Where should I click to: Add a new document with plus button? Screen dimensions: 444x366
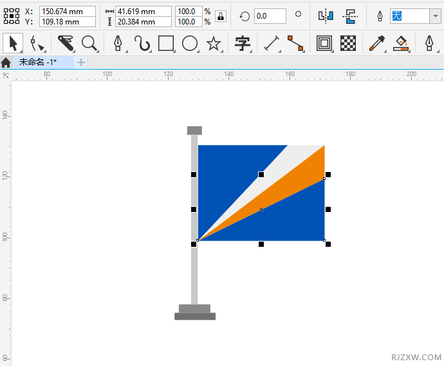pos(81,63)
